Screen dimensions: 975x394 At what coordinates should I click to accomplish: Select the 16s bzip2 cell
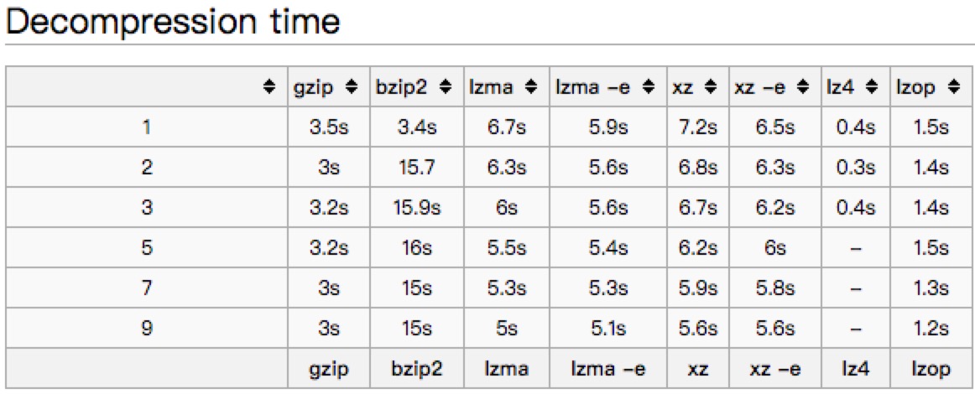click(418, 248)
